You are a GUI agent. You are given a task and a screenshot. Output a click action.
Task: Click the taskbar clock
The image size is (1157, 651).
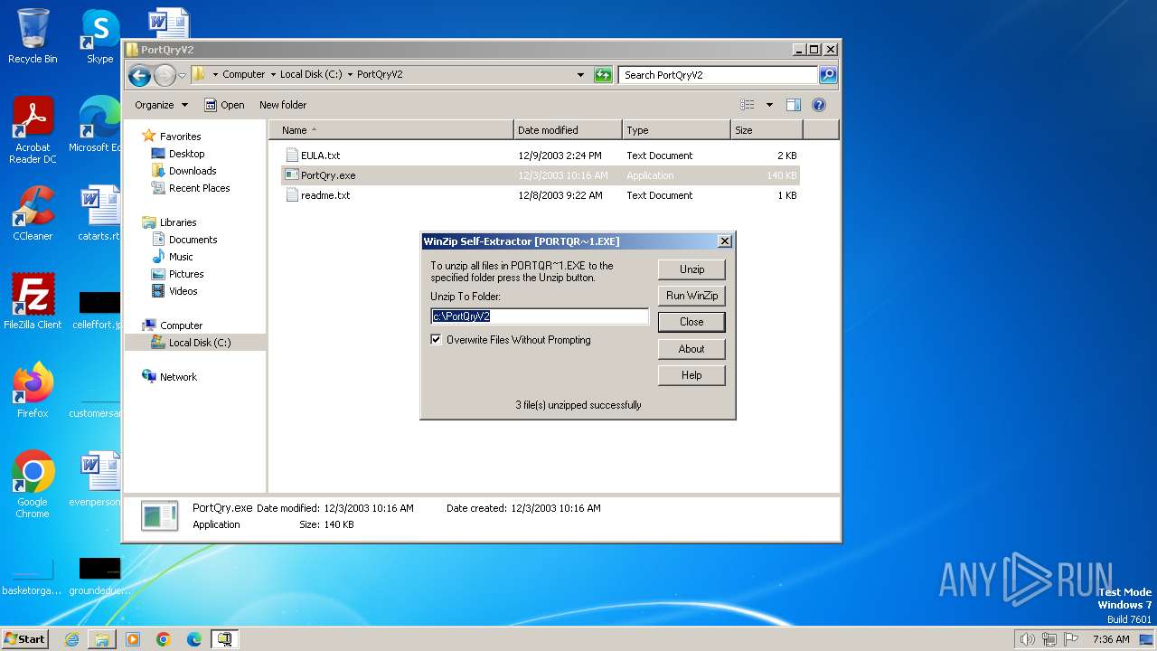coord(1111,639)
